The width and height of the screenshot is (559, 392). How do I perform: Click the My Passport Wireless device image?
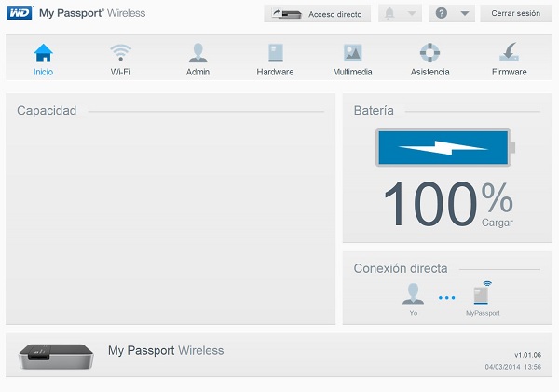[x=56, y=356]
